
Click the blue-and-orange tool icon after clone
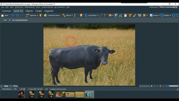[121, 15]
